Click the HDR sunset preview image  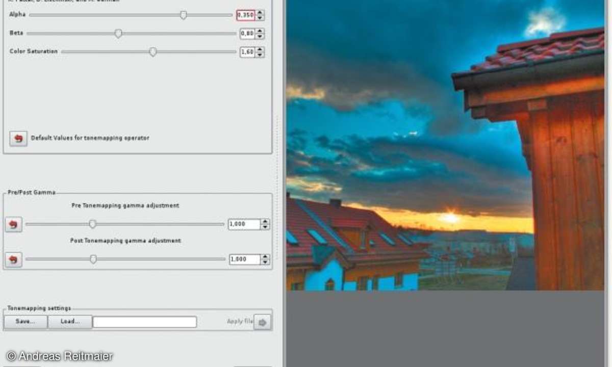click(445, 145)
